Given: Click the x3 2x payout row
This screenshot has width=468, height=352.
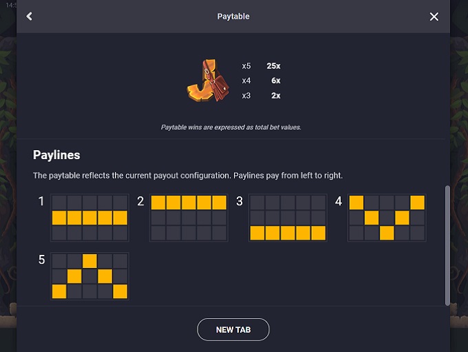Looking at the screenshot, I should pos(261,96).
